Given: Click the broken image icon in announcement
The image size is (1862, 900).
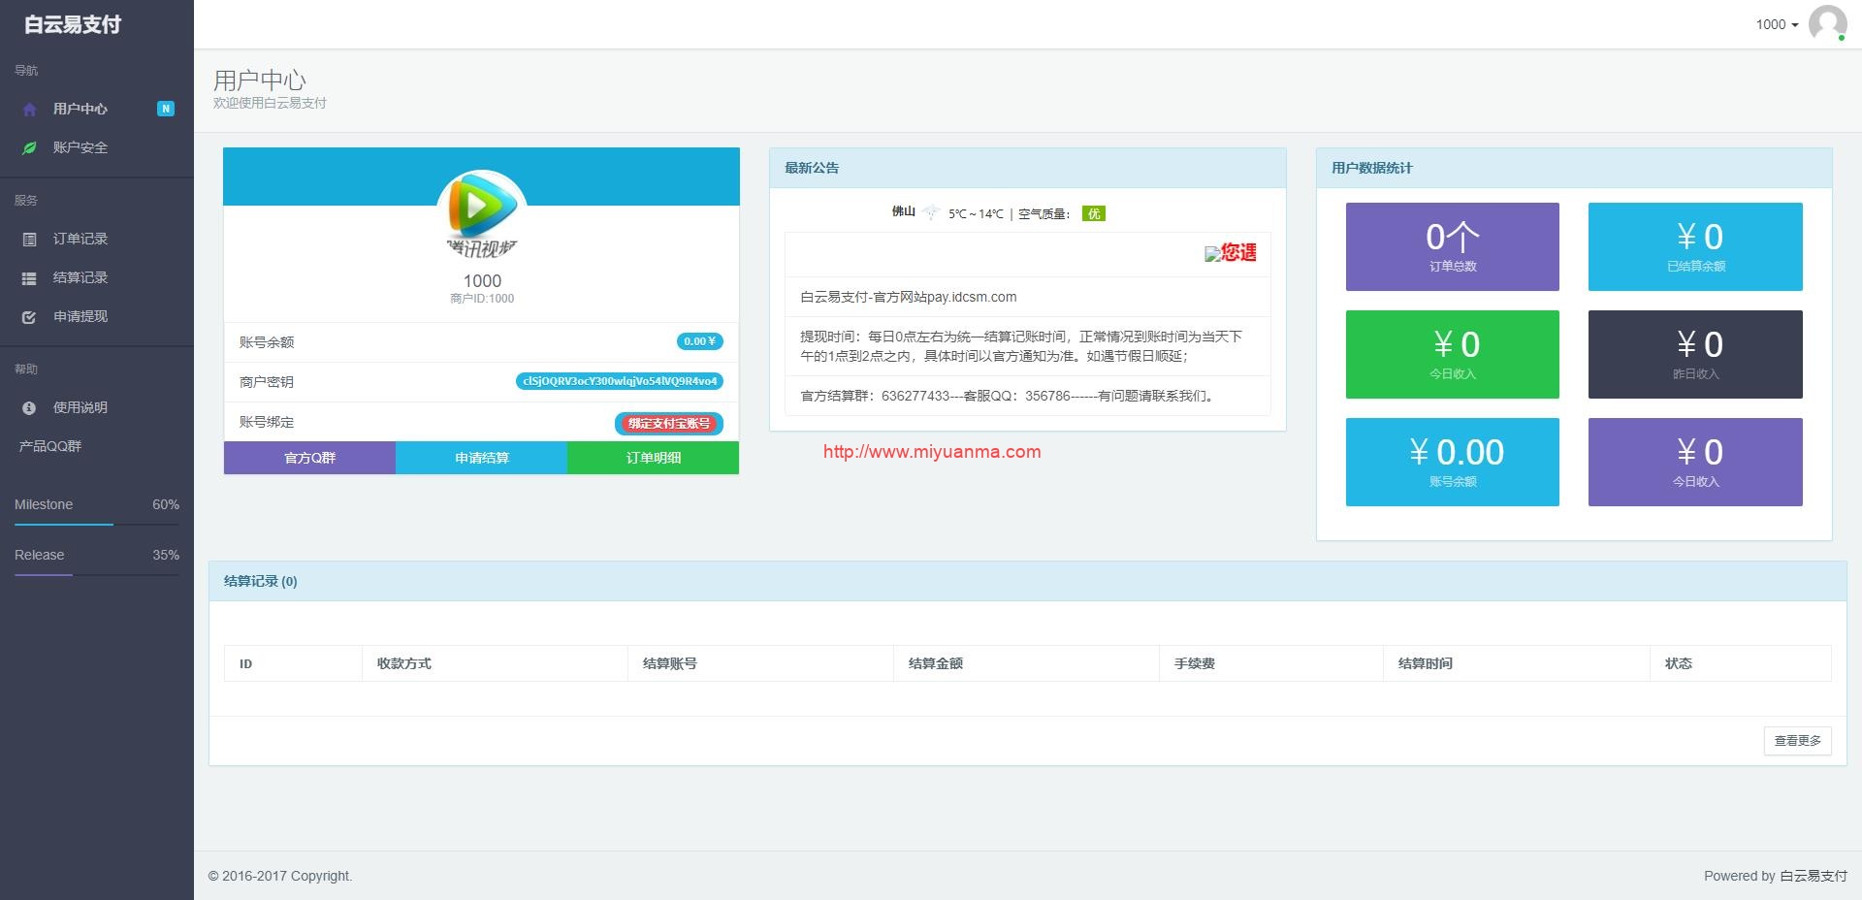Looking at the screenshot, I should (1211, 254).
